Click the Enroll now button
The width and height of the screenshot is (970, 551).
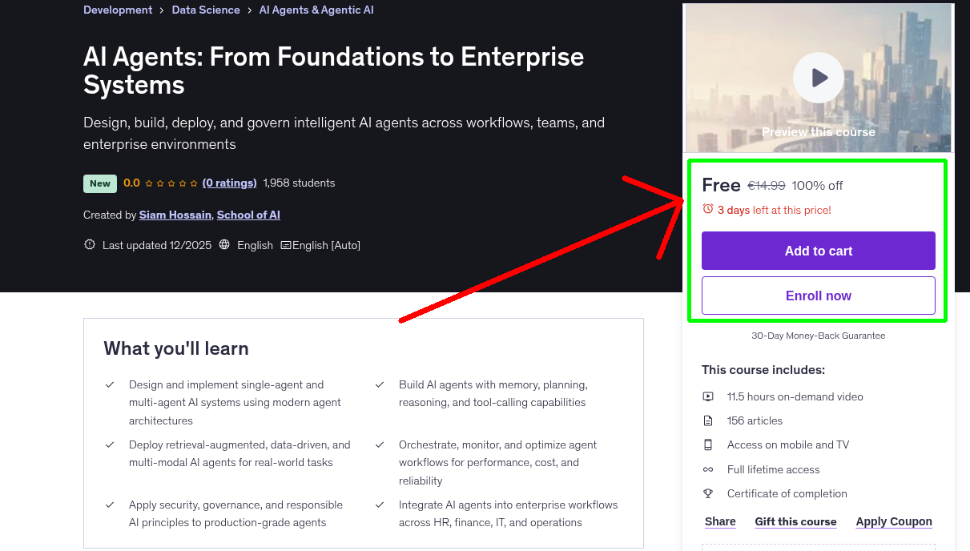coord(818,295)
